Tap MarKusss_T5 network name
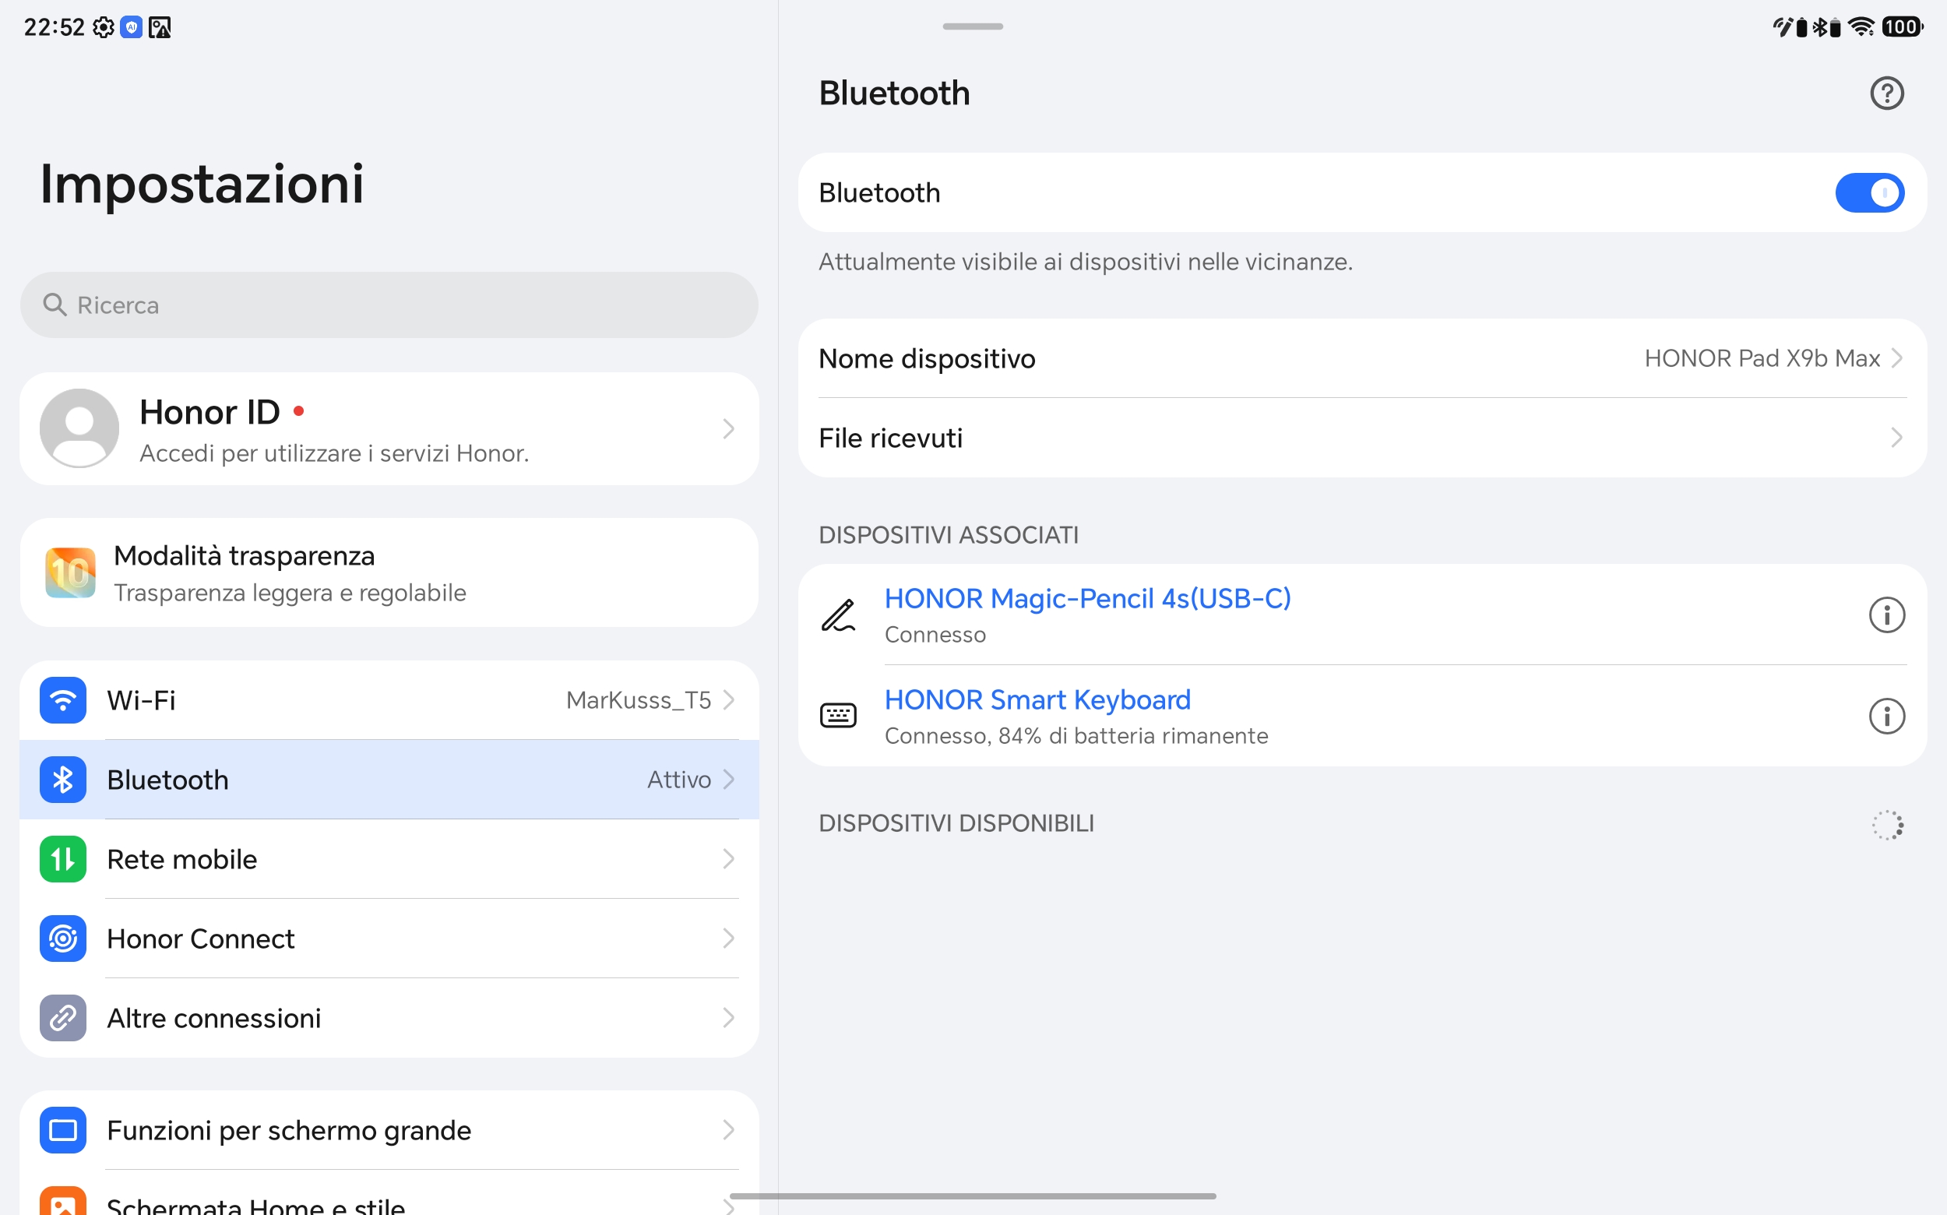Viewport: 1947px width, 1215px height. [638, 700]
